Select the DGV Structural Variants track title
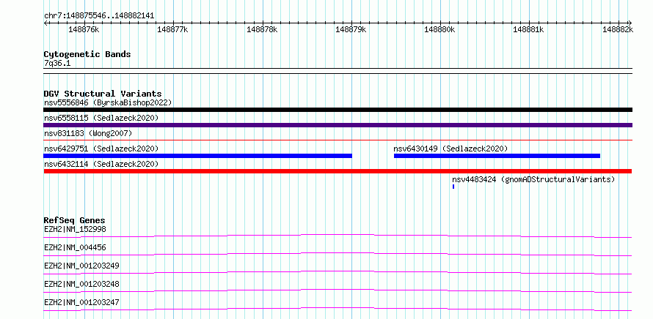Screen dimensions: 653x319 point(103,94)
